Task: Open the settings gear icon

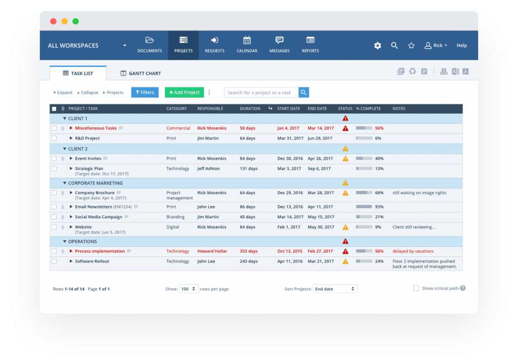Action: pyautogui.click(x=377, y=46)
